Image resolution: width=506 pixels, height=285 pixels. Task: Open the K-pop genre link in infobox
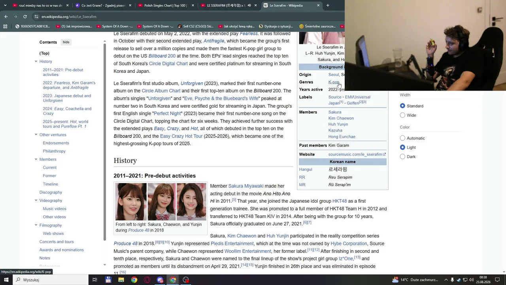(x=334, y=82)
